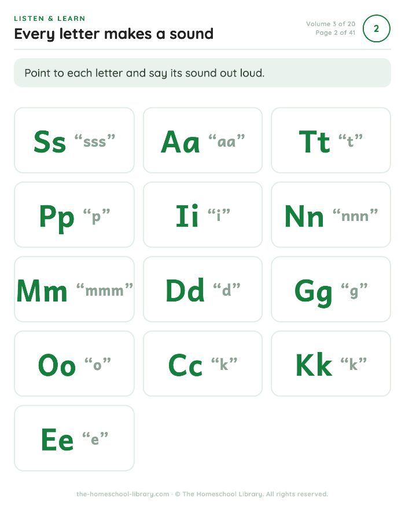Click the circled page number 2 badge
Image resolution: width=405 pixels, height=512 pixels.
coord(376,28)
